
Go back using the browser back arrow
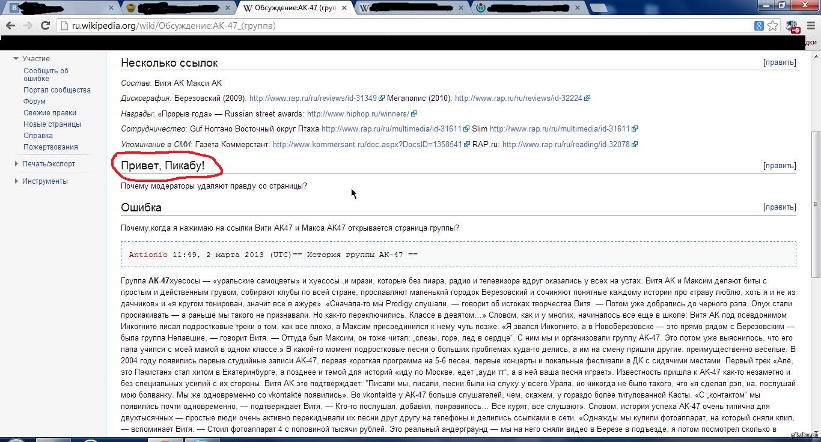pyautogui.click(x=10, y=26)
